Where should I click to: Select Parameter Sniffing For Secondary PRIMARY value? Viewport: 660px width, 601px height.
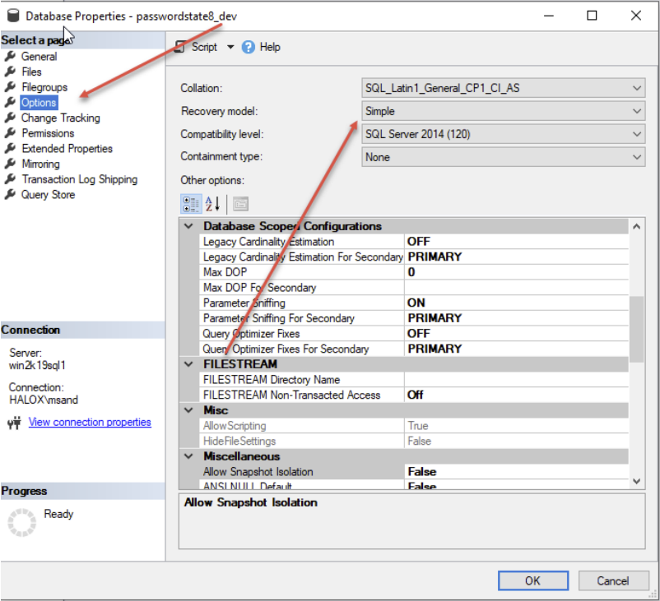point(516,318)
